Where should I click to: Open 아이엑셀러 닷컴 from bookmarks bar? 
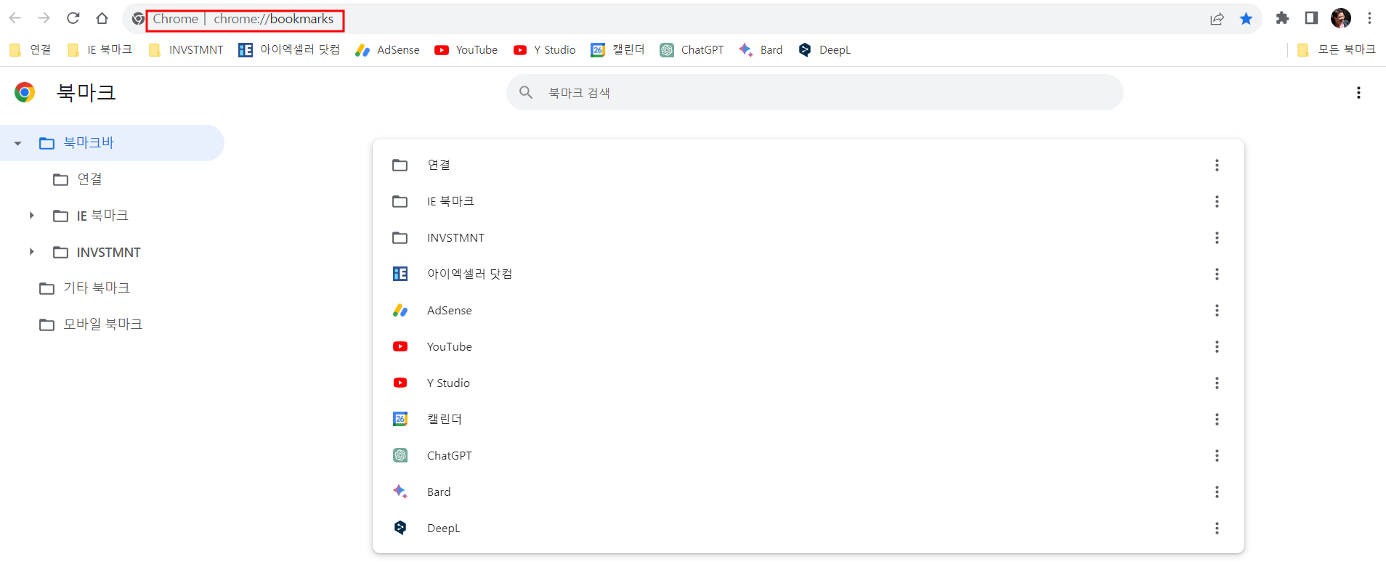point(289,49)
